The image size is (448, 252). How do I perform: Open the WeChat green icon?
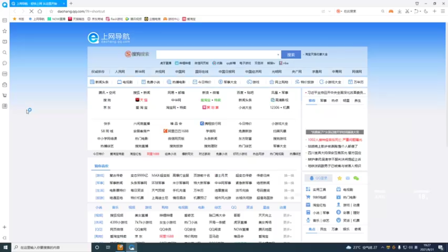coord(356,178)
